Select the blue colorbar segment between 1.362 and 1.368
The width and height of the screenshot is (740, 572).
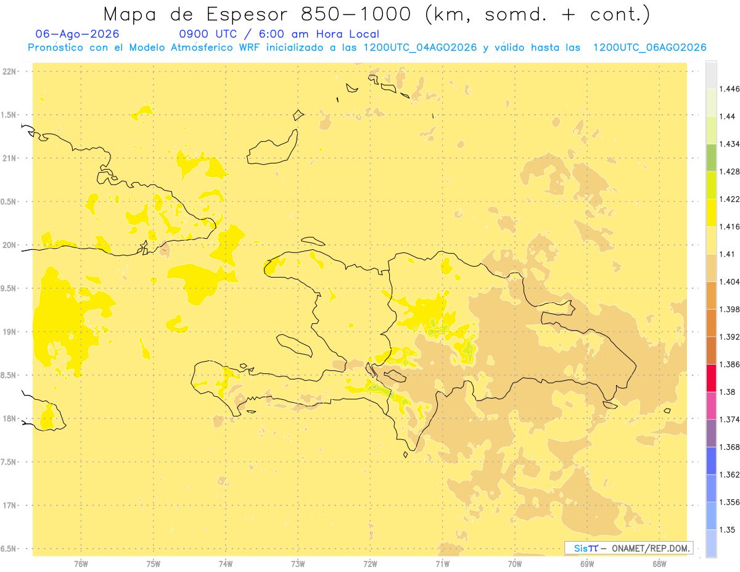pos(711,460)
